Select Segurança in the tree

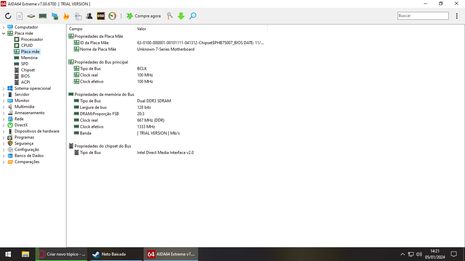tap(24, 143)
